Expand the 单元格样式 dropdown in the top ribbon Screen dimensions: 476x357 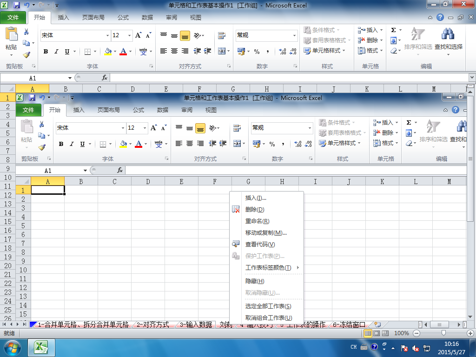pyautogui.click(x=344, y=50)
